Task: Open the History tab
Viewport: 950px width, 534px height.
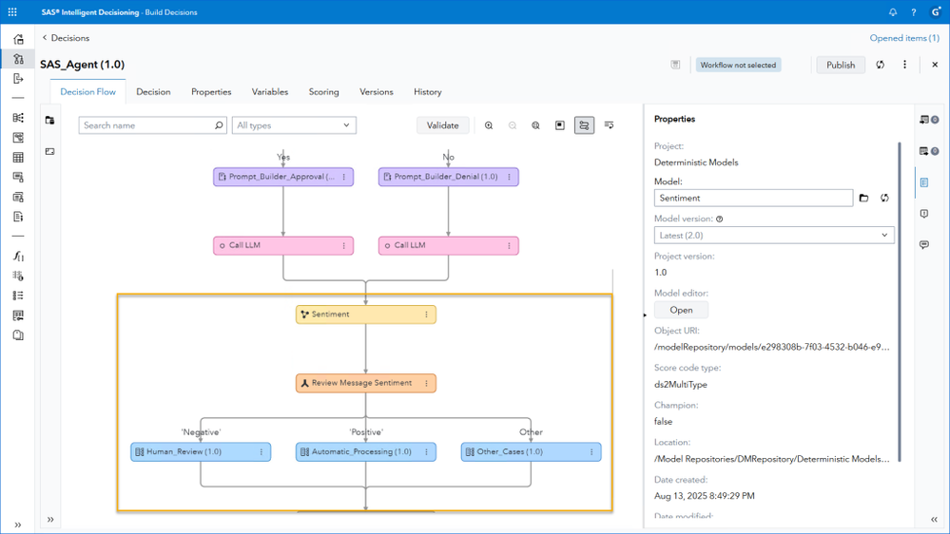Action: [x=428, y=92]
